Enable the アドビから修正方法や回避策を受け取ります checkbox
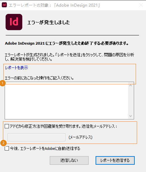The height and width of the screenshot is (172, 146). [x=7, y=126]
